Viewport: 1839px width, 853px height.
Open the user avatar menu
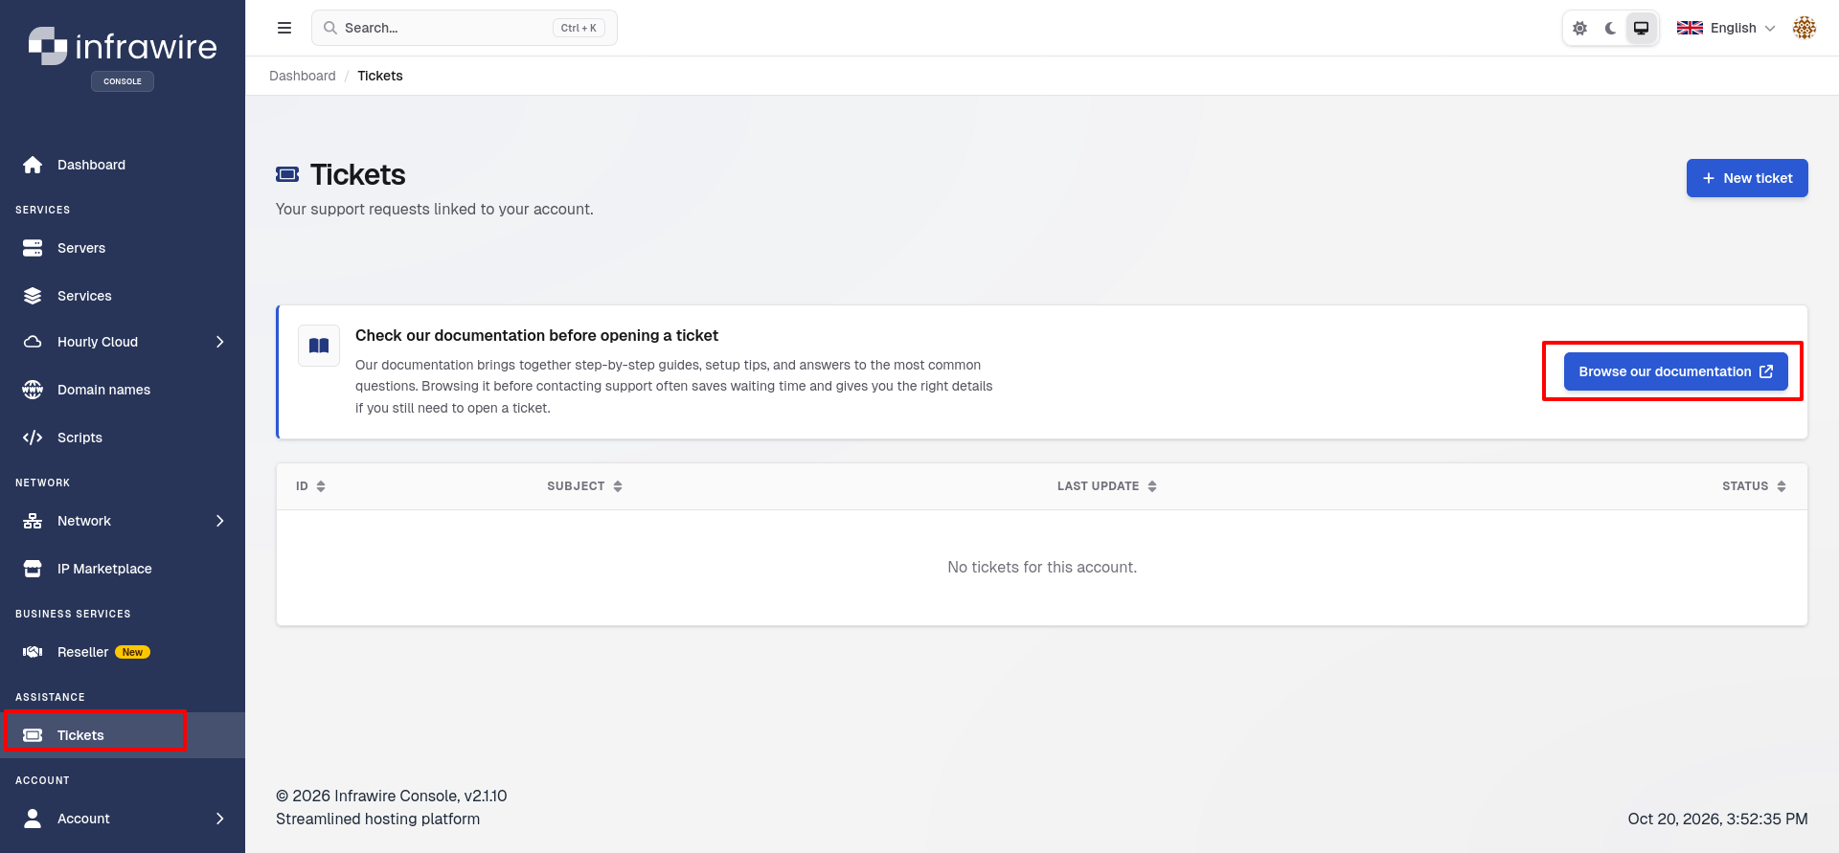click(1805, 28)
